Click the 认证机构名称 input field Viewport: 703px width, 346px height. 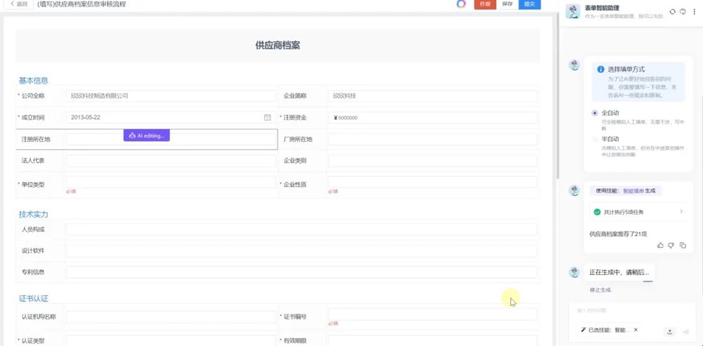(171, 317)
